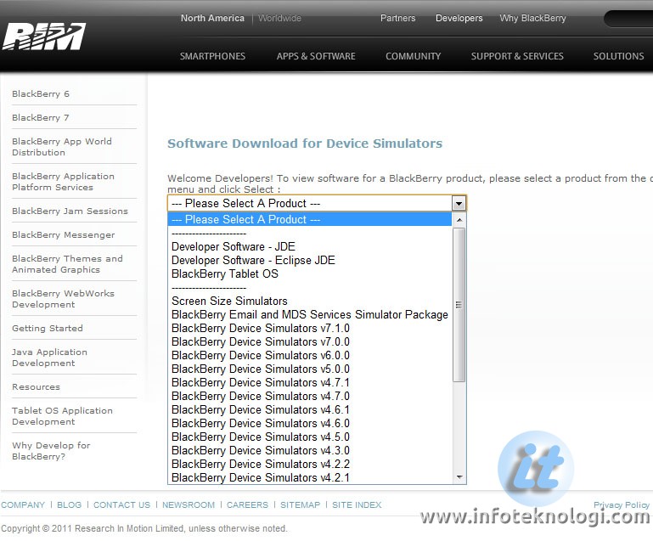Viewport: 653px width, 541px height.
Task: Open Tablet OS Application Development
Action: click(x=62, y=416)
